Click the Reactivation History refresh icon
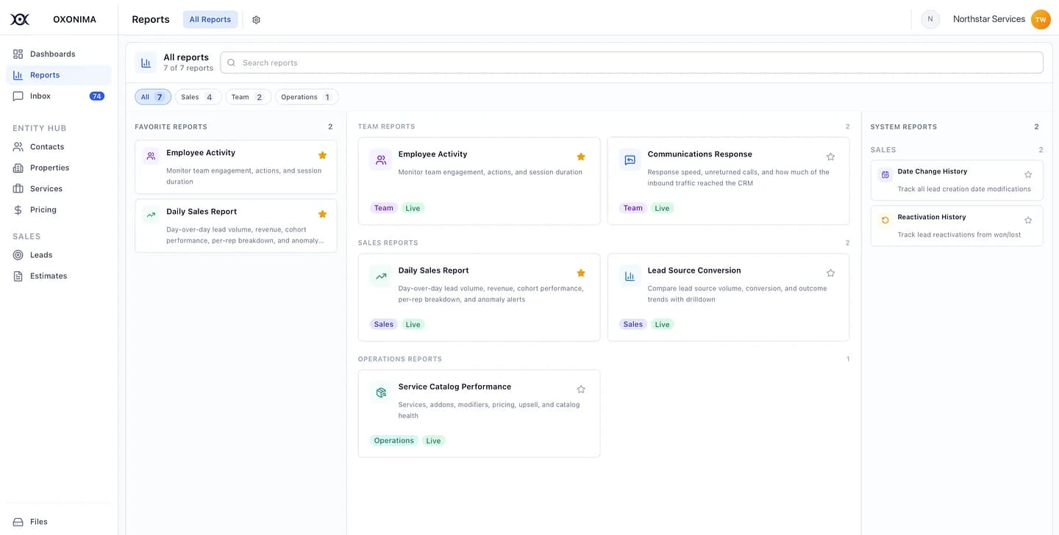This screenshot has width=1059, height=535. point(885,220)
